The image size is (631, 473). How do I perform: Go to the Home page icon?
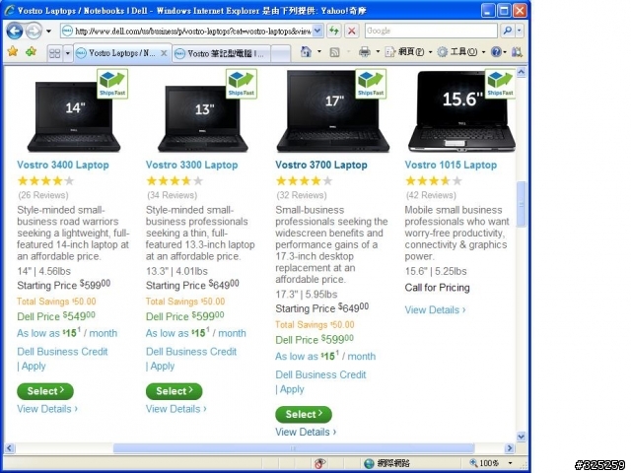(306, 52)
